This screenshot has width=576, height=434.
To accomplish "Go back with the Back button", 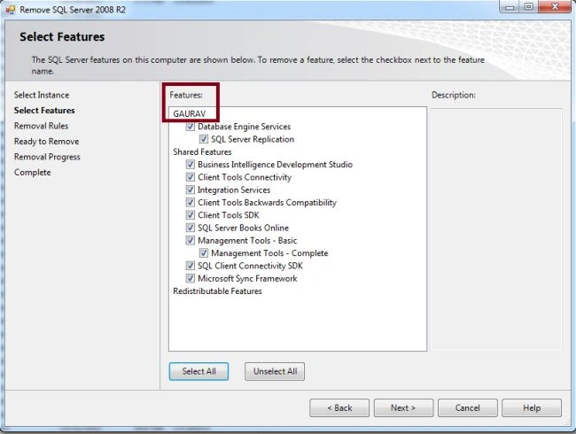I will pos(339,408).
